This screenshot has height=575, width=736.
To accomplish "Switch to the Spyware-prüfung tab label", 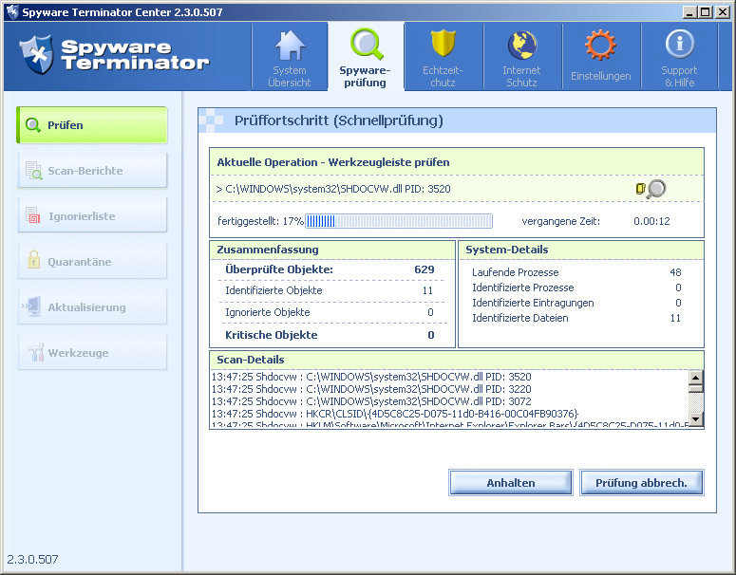I will coord(365,77).
